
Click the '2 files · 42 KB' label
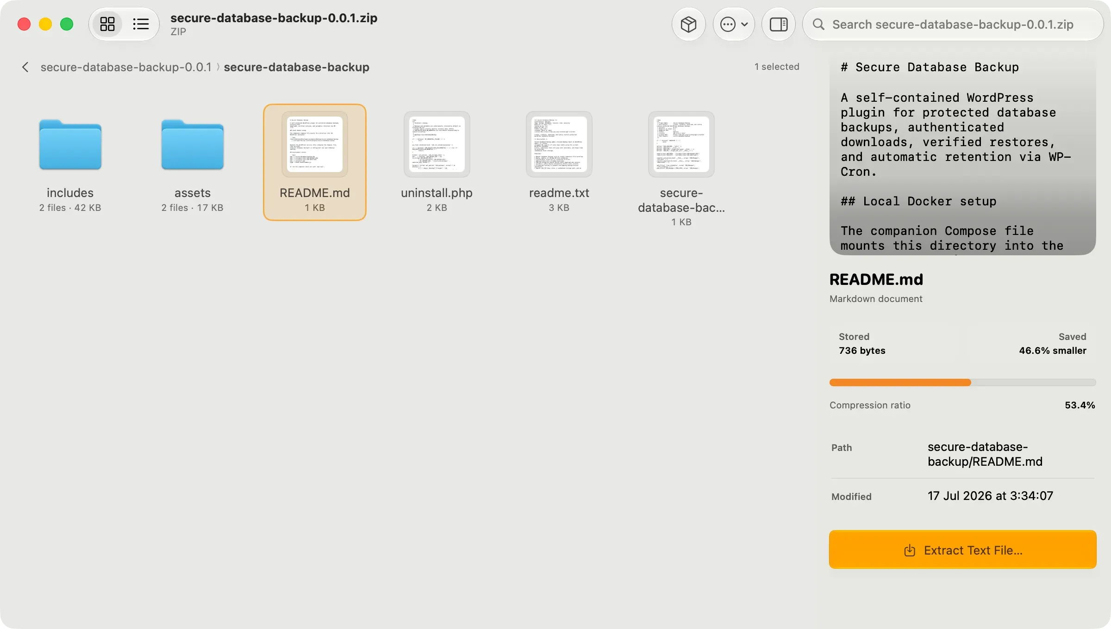click(x=70, y=208)
